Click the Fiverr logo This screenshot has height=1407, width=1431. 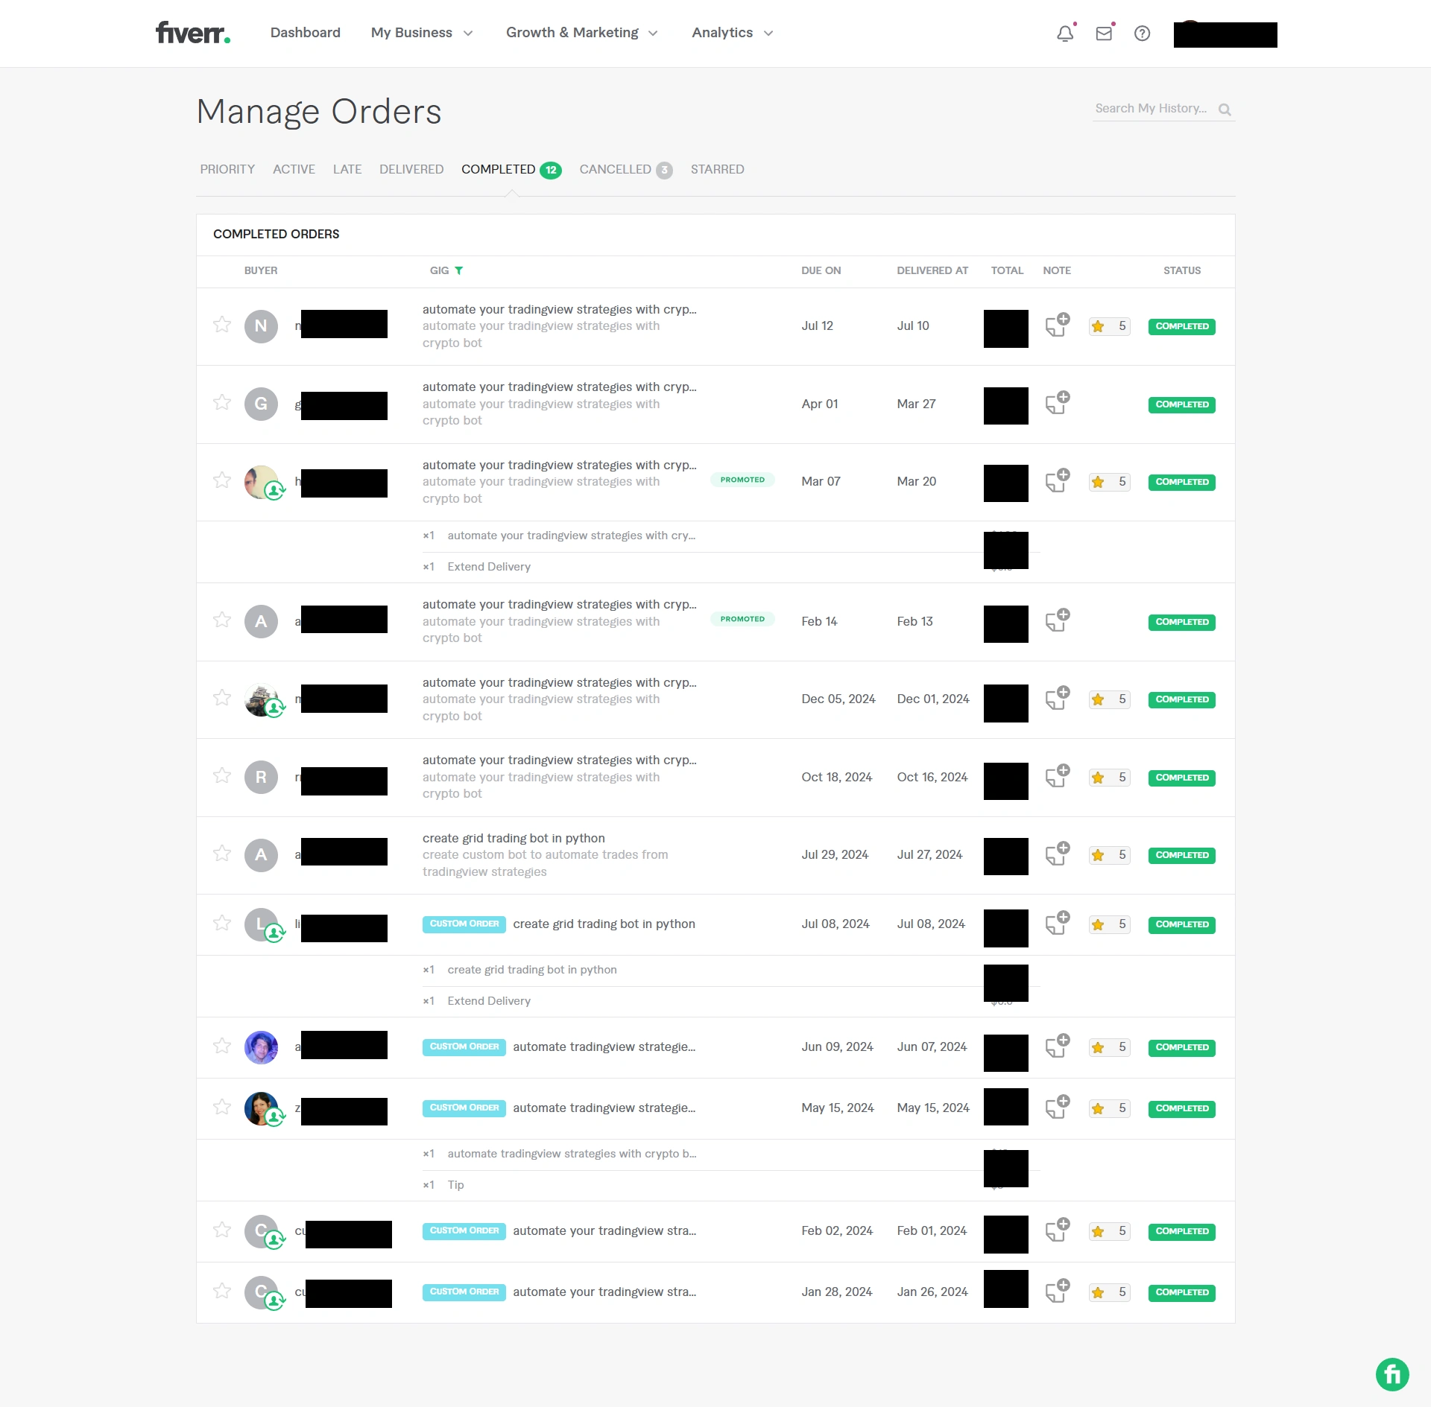point(193,33)
